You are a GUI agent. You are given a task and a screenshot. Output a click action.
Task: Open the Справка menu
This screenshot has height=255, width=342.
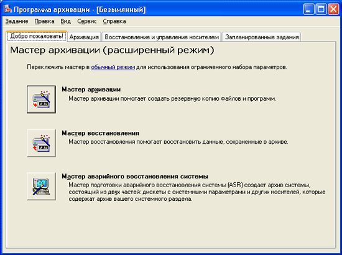coord(114,21)
